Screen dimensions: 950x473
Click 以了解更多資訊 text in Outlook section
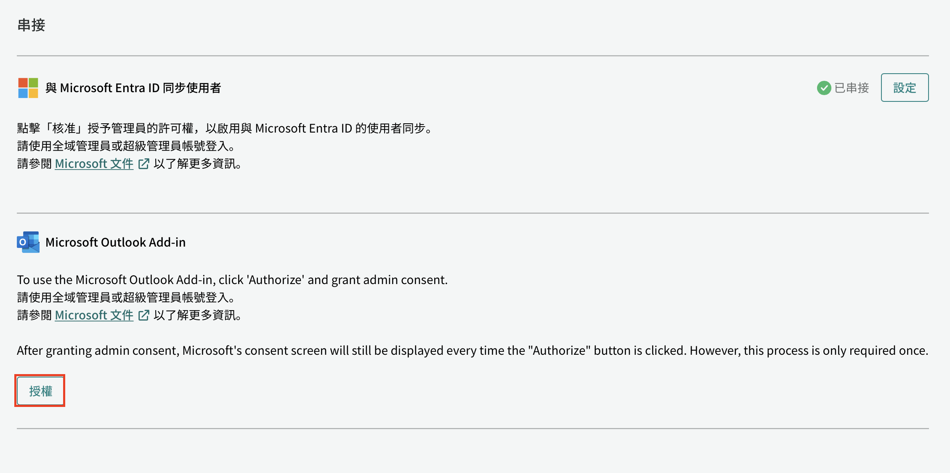[198, 315]
